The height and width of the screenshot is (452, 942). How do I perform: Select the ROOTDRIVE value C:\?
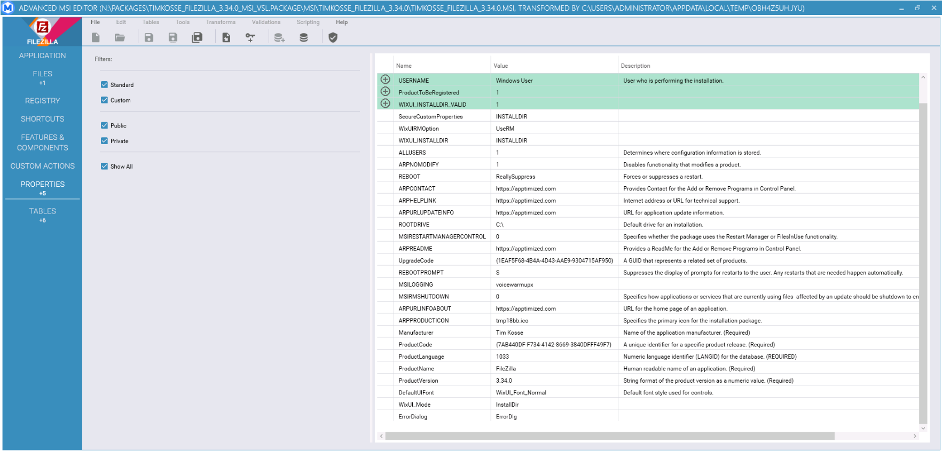tap(499, 225)
